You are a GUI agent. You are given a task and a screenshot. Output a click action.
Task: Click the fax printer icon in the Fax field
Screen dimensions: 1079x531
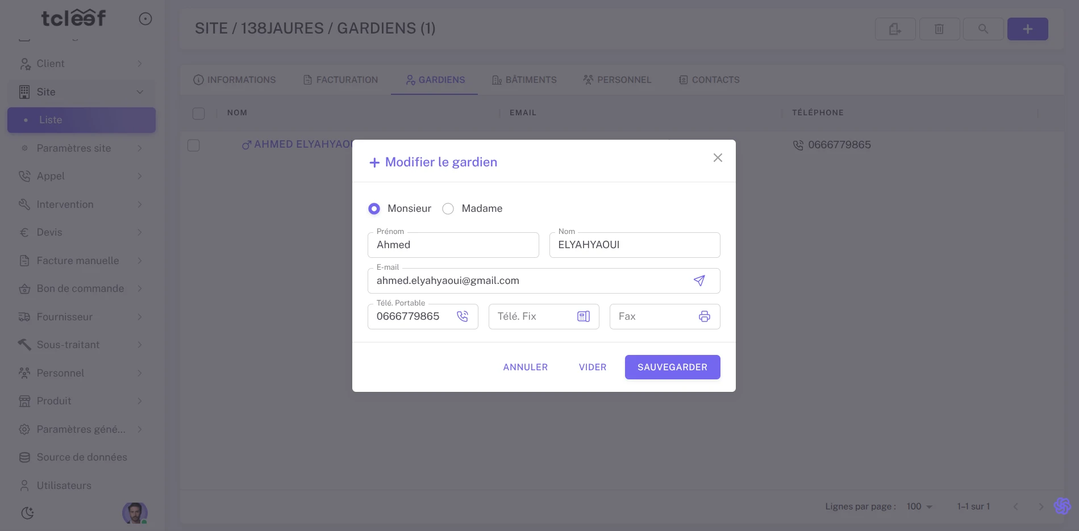(704, 316)
